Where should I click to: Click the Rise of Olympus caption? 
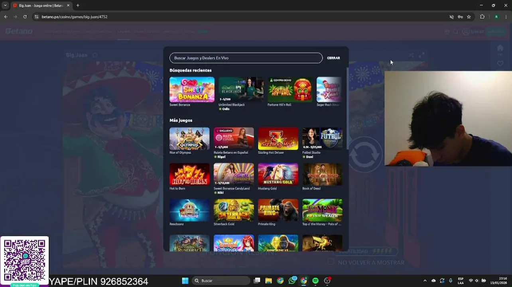click(180, 153)
